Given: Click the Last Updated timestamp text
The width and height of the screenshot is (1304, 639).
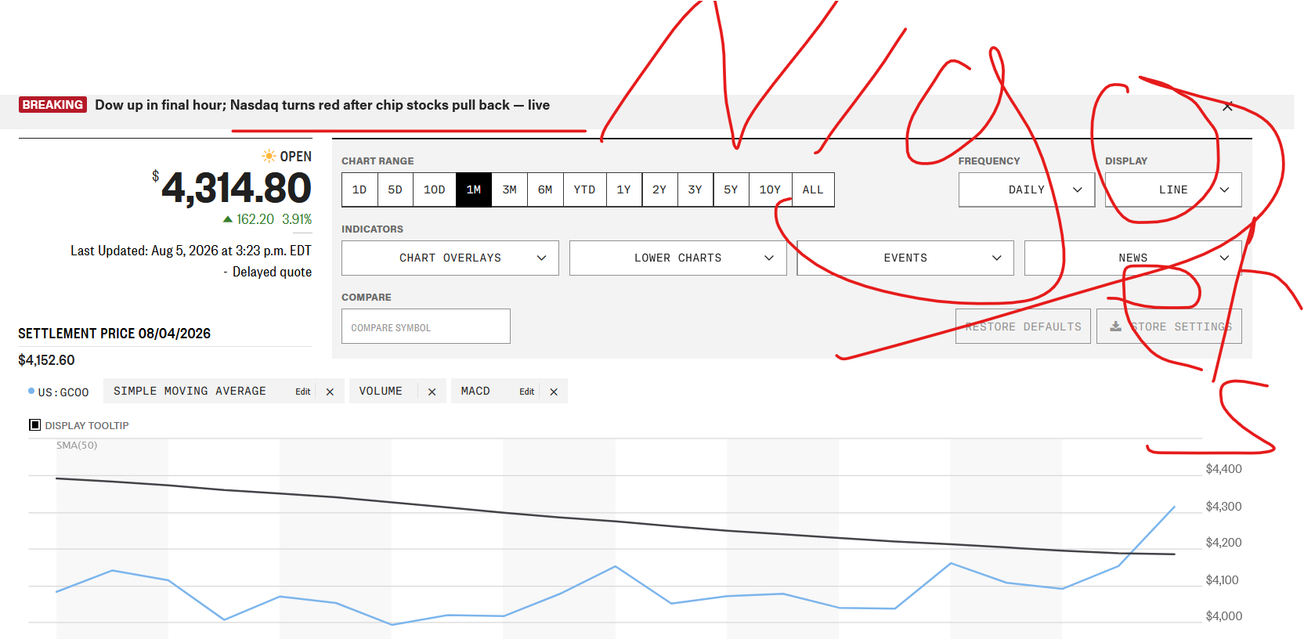Looking at the screenshot, I should [191, 251].
